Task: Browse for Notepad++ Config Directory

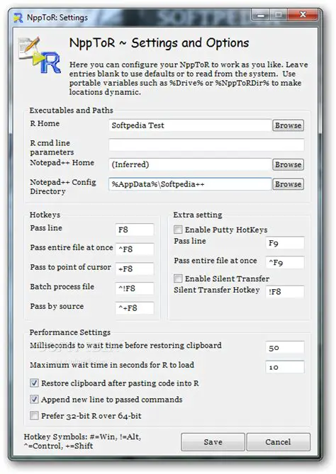Action: [288, 184]
